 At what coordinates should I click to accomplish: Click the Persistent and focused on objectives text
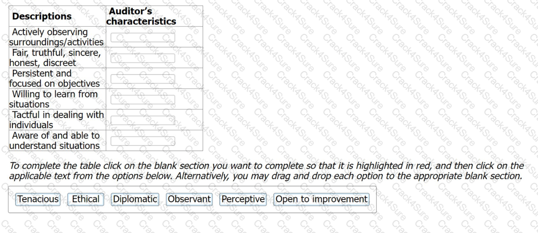coord(54,78)
